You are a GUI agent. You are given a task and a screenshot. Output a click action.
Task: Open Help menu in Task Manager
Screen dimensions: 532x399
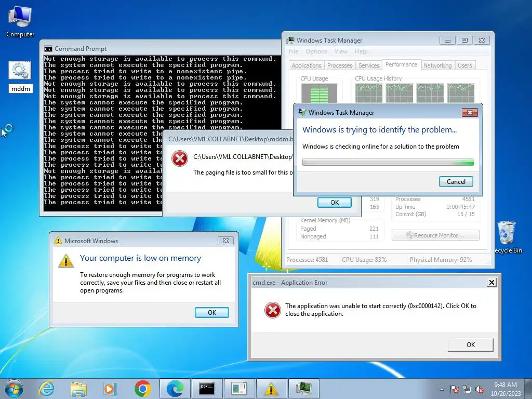(x=361, y=51)
